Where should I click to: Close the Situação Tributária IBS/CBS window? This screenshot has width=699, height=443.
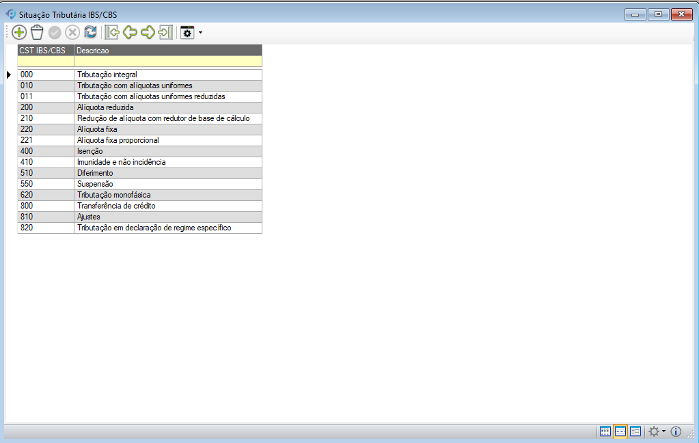coord(682,15)
